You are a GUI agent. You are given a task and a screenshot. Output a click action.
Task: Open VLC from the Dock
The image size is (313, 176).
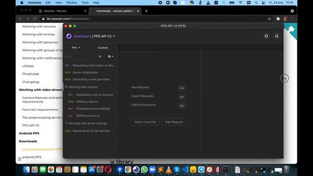point(169,170)
